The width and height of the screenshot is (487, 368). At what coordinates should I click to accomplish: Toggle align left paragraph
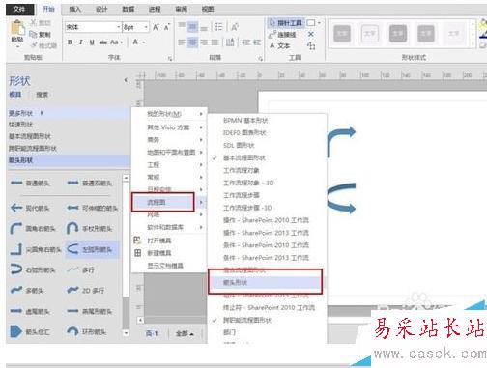pyautogui.click(x=182, y=42)
